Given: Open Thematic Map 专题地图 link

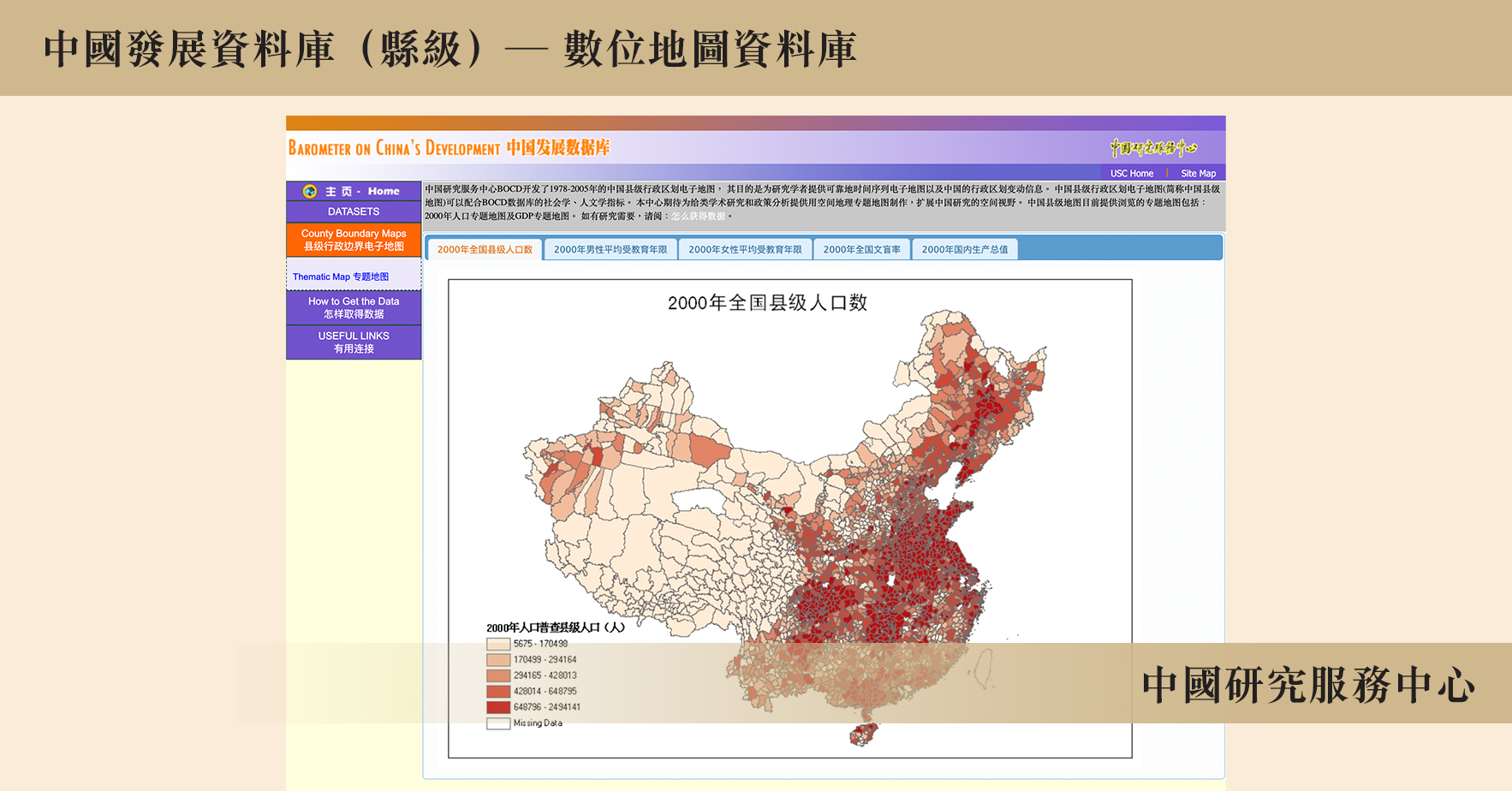Looking at the screenshot, I should (341, 277).
